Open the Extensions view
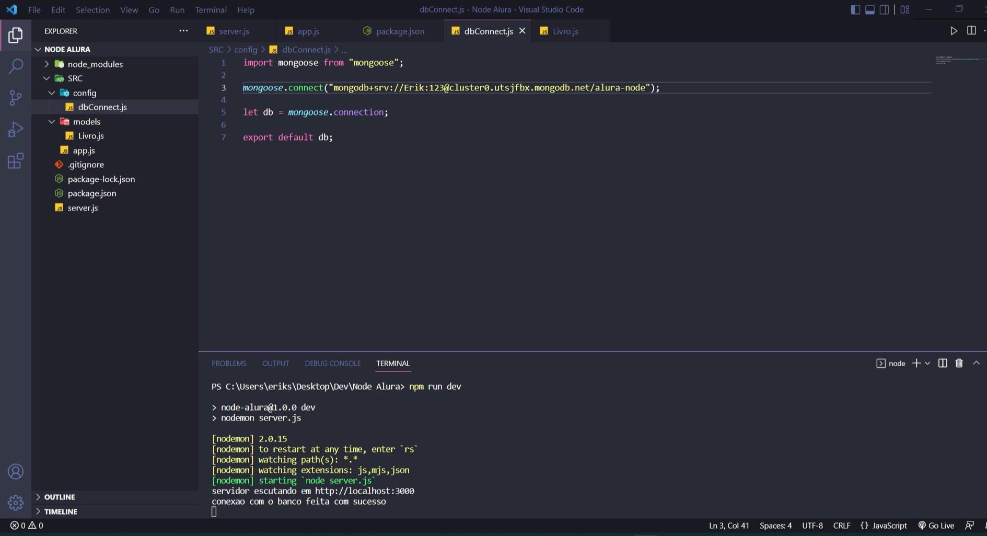The image size is (987, 536). 16,160
